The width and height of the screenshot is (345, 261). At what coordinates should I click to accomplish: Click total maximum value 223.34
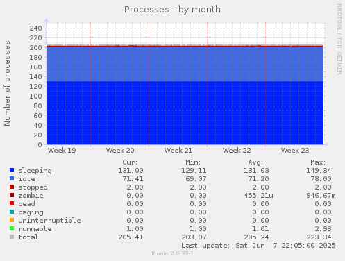click(319, 237)
